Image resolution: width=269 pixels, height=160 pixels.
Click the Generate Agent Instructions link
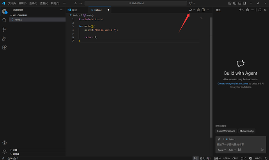pos(233,84)
